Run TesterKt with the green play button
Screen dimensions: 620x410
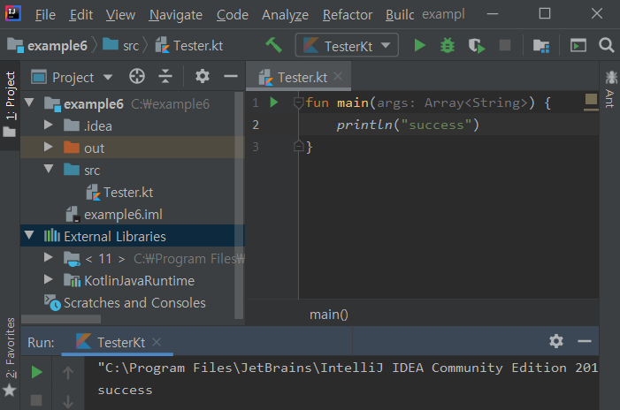419,45
